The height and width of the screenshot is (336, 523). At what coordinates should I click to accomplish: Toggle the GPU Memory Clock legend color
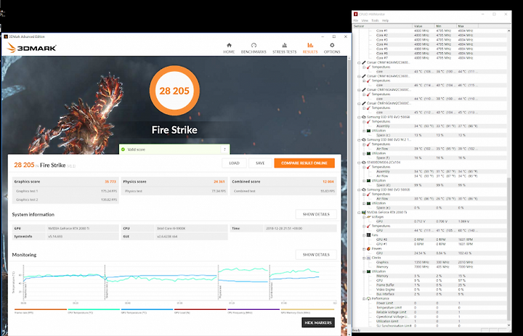[x=307, y=310]
